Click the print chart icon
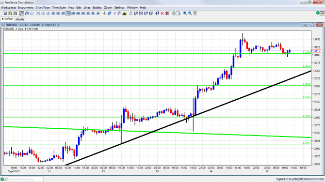The image size is (325, 182). pos(174,13)
